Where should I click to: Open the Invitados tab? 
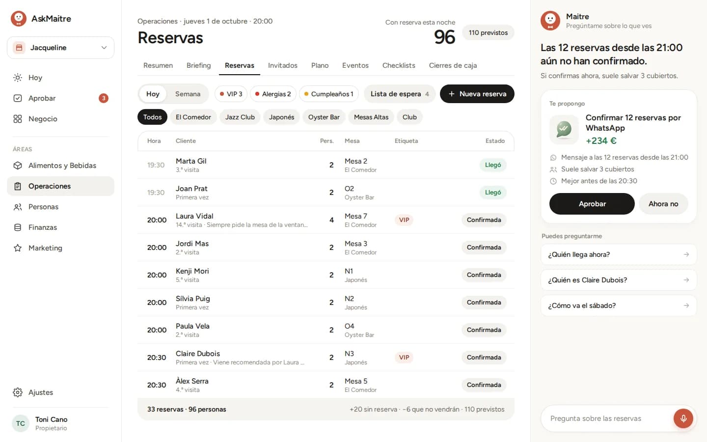(283, 65)
